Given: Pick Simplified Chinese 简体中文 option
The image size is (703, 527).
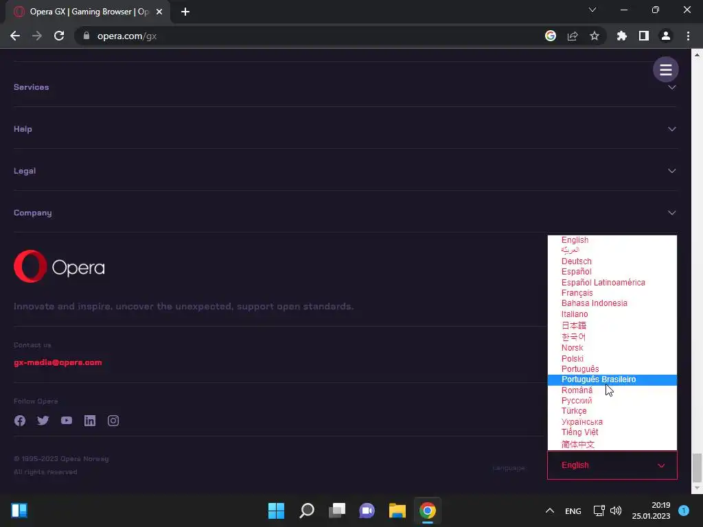Looking at the screenshot, I should (612, 444).
